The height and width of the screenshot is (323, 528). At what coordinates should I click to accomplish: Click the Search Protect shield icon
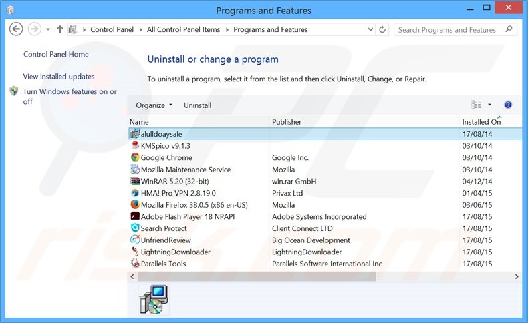(x=135, y=228)
